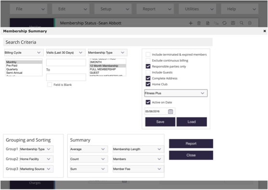Click the printer icon
268x190 pixels.
point(250,23)
